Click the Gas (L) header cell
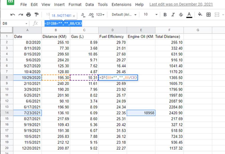 (84, 37)
